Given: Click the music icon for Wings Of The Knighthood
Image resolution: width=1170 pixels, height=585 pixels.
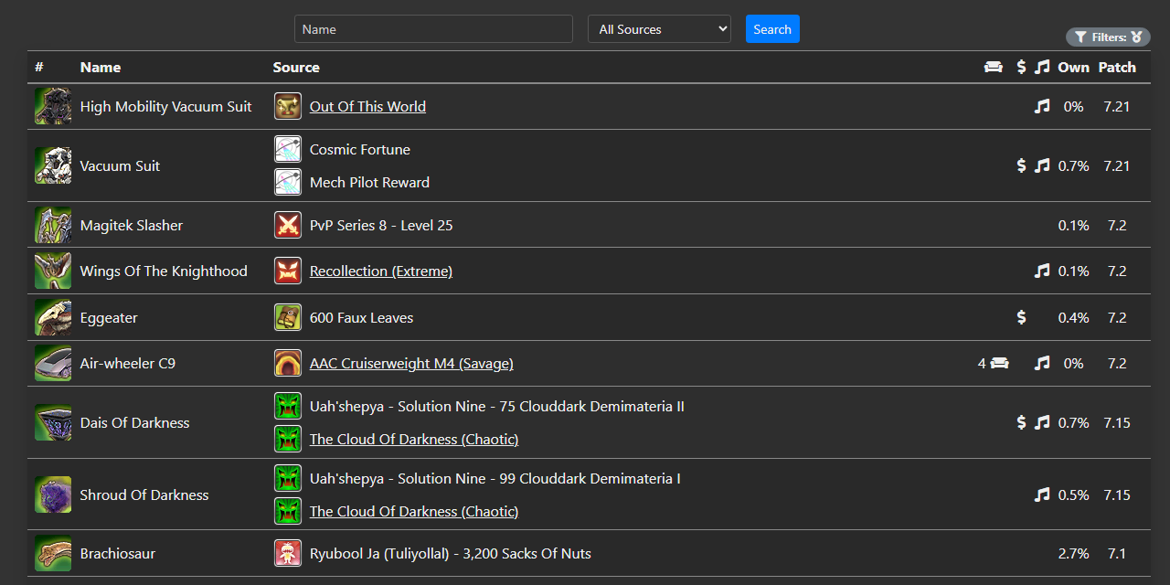Looking at the screenshot, I should click(x=1042, y=271).
